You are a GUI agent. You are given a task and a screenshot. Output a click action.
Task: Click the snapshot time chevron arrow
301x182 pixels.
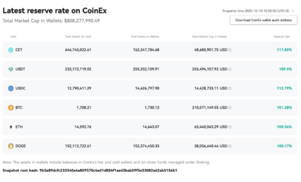(294, 11)
